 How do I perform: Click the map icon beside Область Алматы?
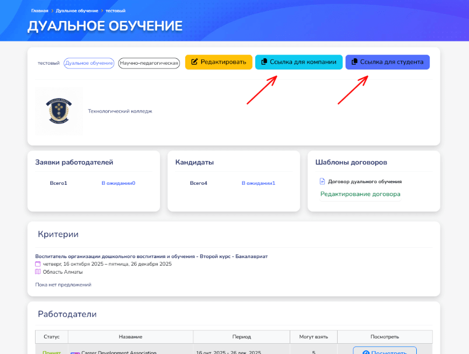coord(38,272)
